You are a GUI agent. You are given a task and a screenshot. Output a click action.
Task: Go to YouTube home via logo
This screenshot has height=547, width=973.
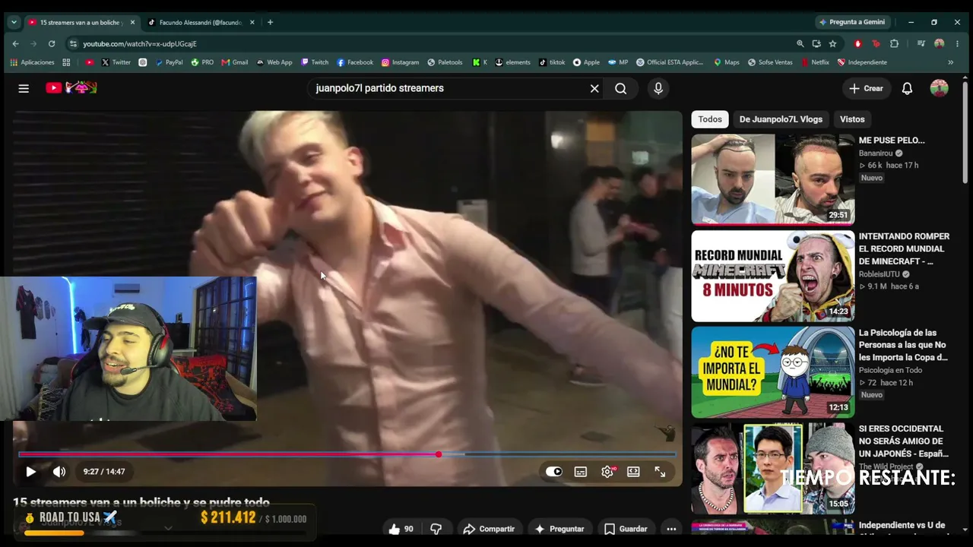pyautogui.click(x=71, y=88)
